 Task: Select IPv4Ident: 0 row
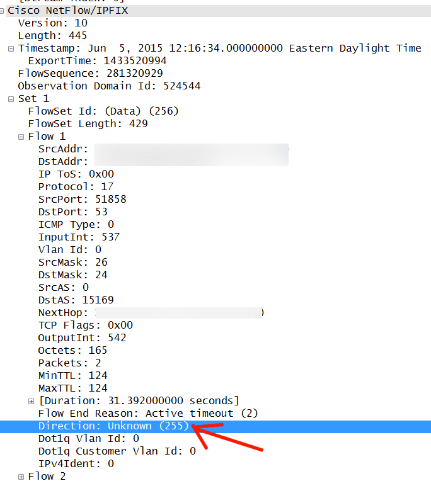coord(76,463)
